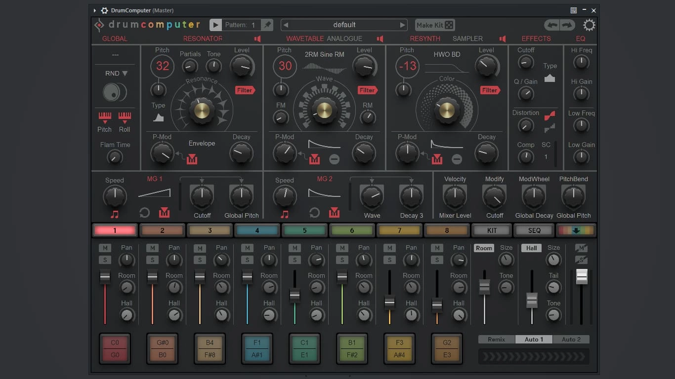Click the Resonator type shape icon
Viewport: 675px width, 379px height.
pos(159,117)
